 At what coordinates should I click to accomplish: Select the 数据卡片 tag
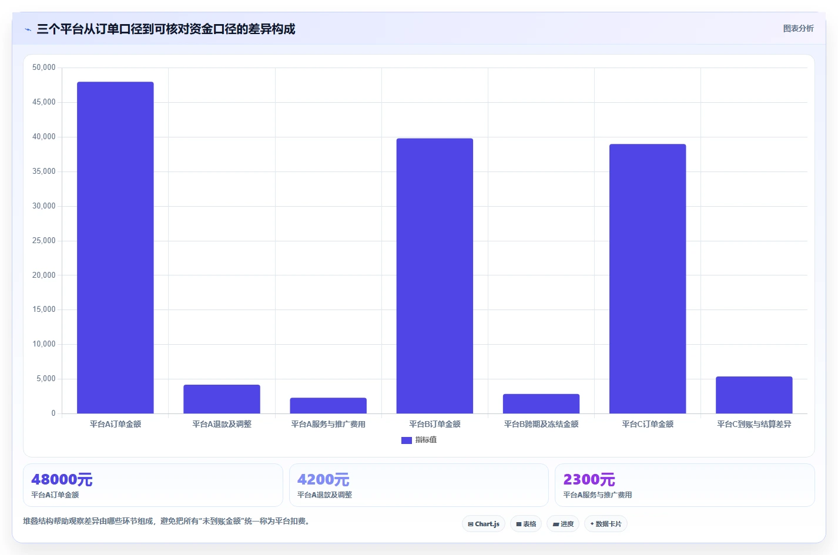606,524
